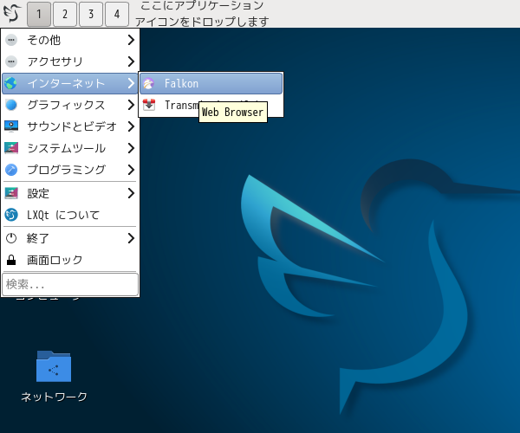Screen dimensions: 520x433
Task: Open the その他 menu category
Action: pyautogui.click(x=70, y=40)
